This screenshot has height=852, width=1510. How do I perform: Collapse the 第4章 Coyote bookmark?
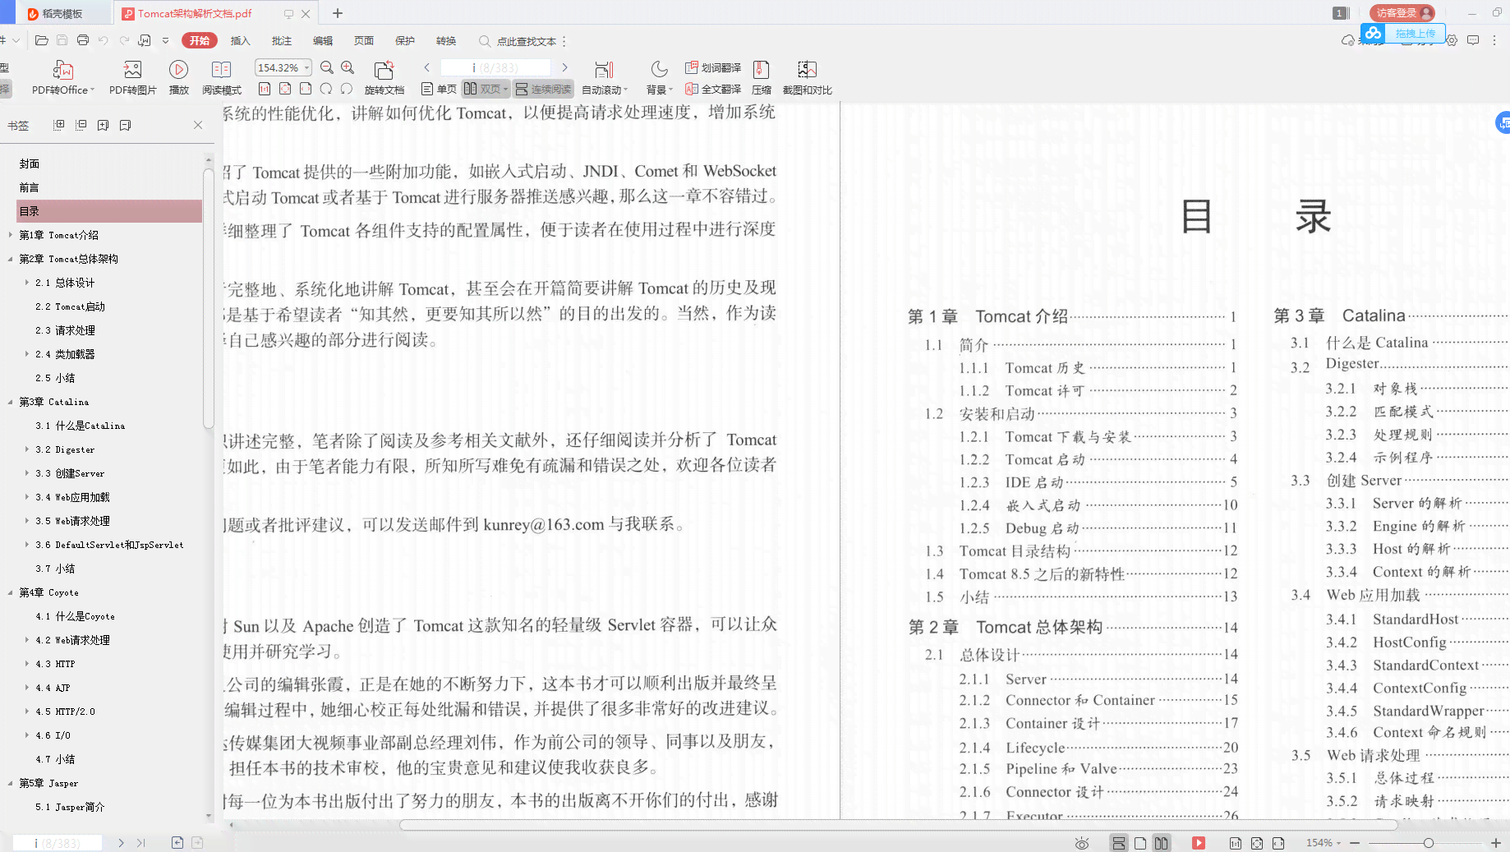click(x=10, y=592)
